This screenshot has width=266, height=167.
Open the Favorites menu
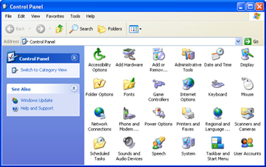tap(55, 16)
